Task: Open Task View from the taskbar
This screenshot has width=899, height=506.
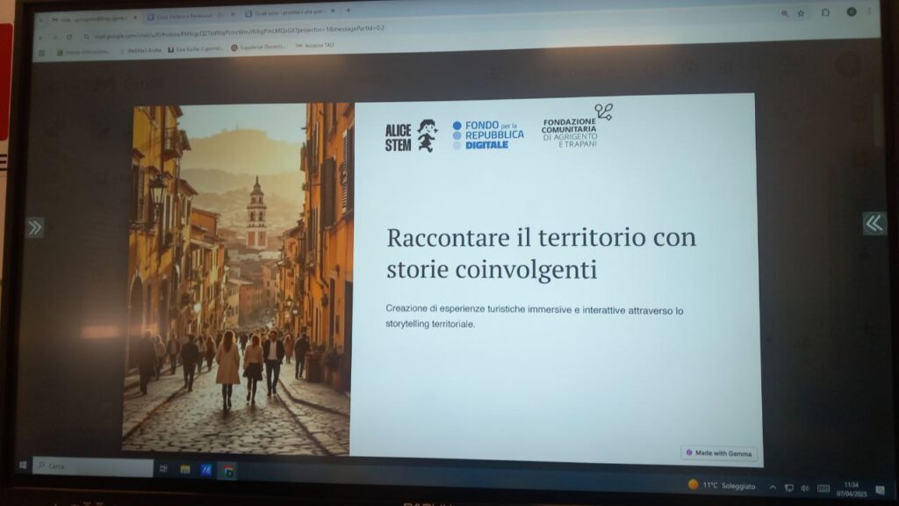Action: [x=163, y=469]
